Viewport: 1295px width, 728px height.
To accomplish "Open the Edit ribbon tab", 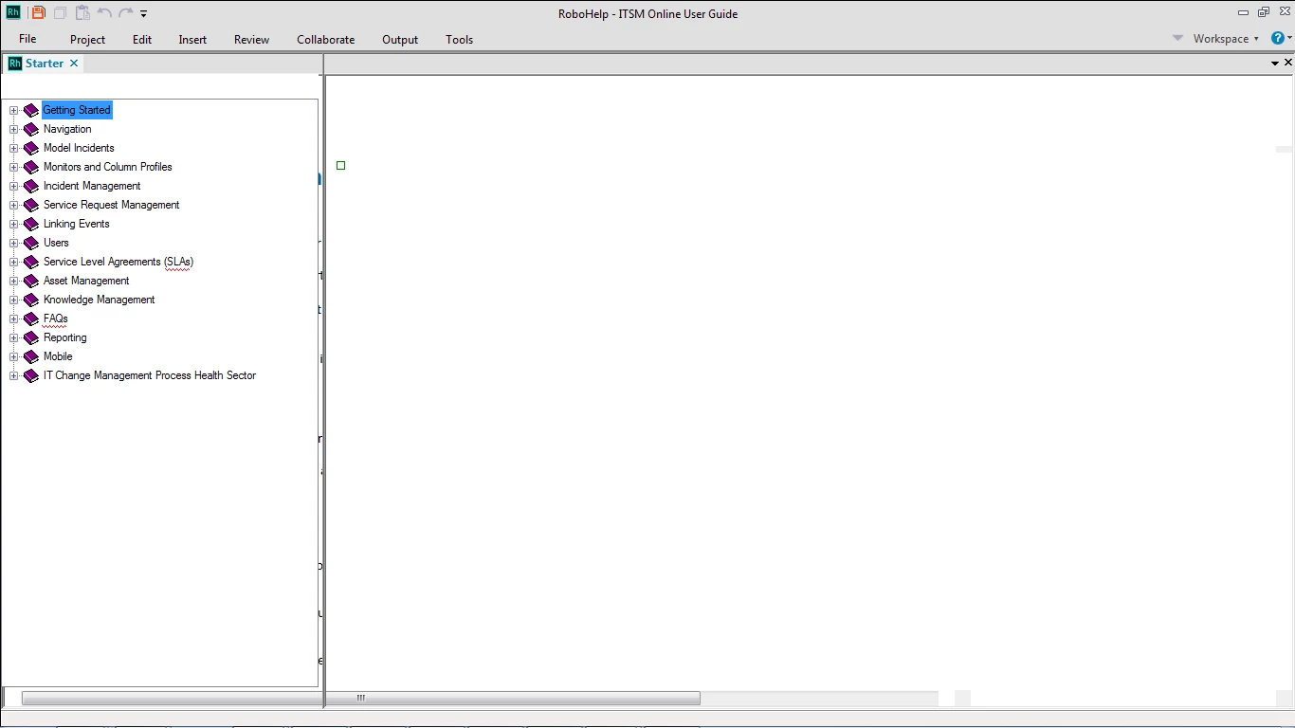I will click(142, 40).
